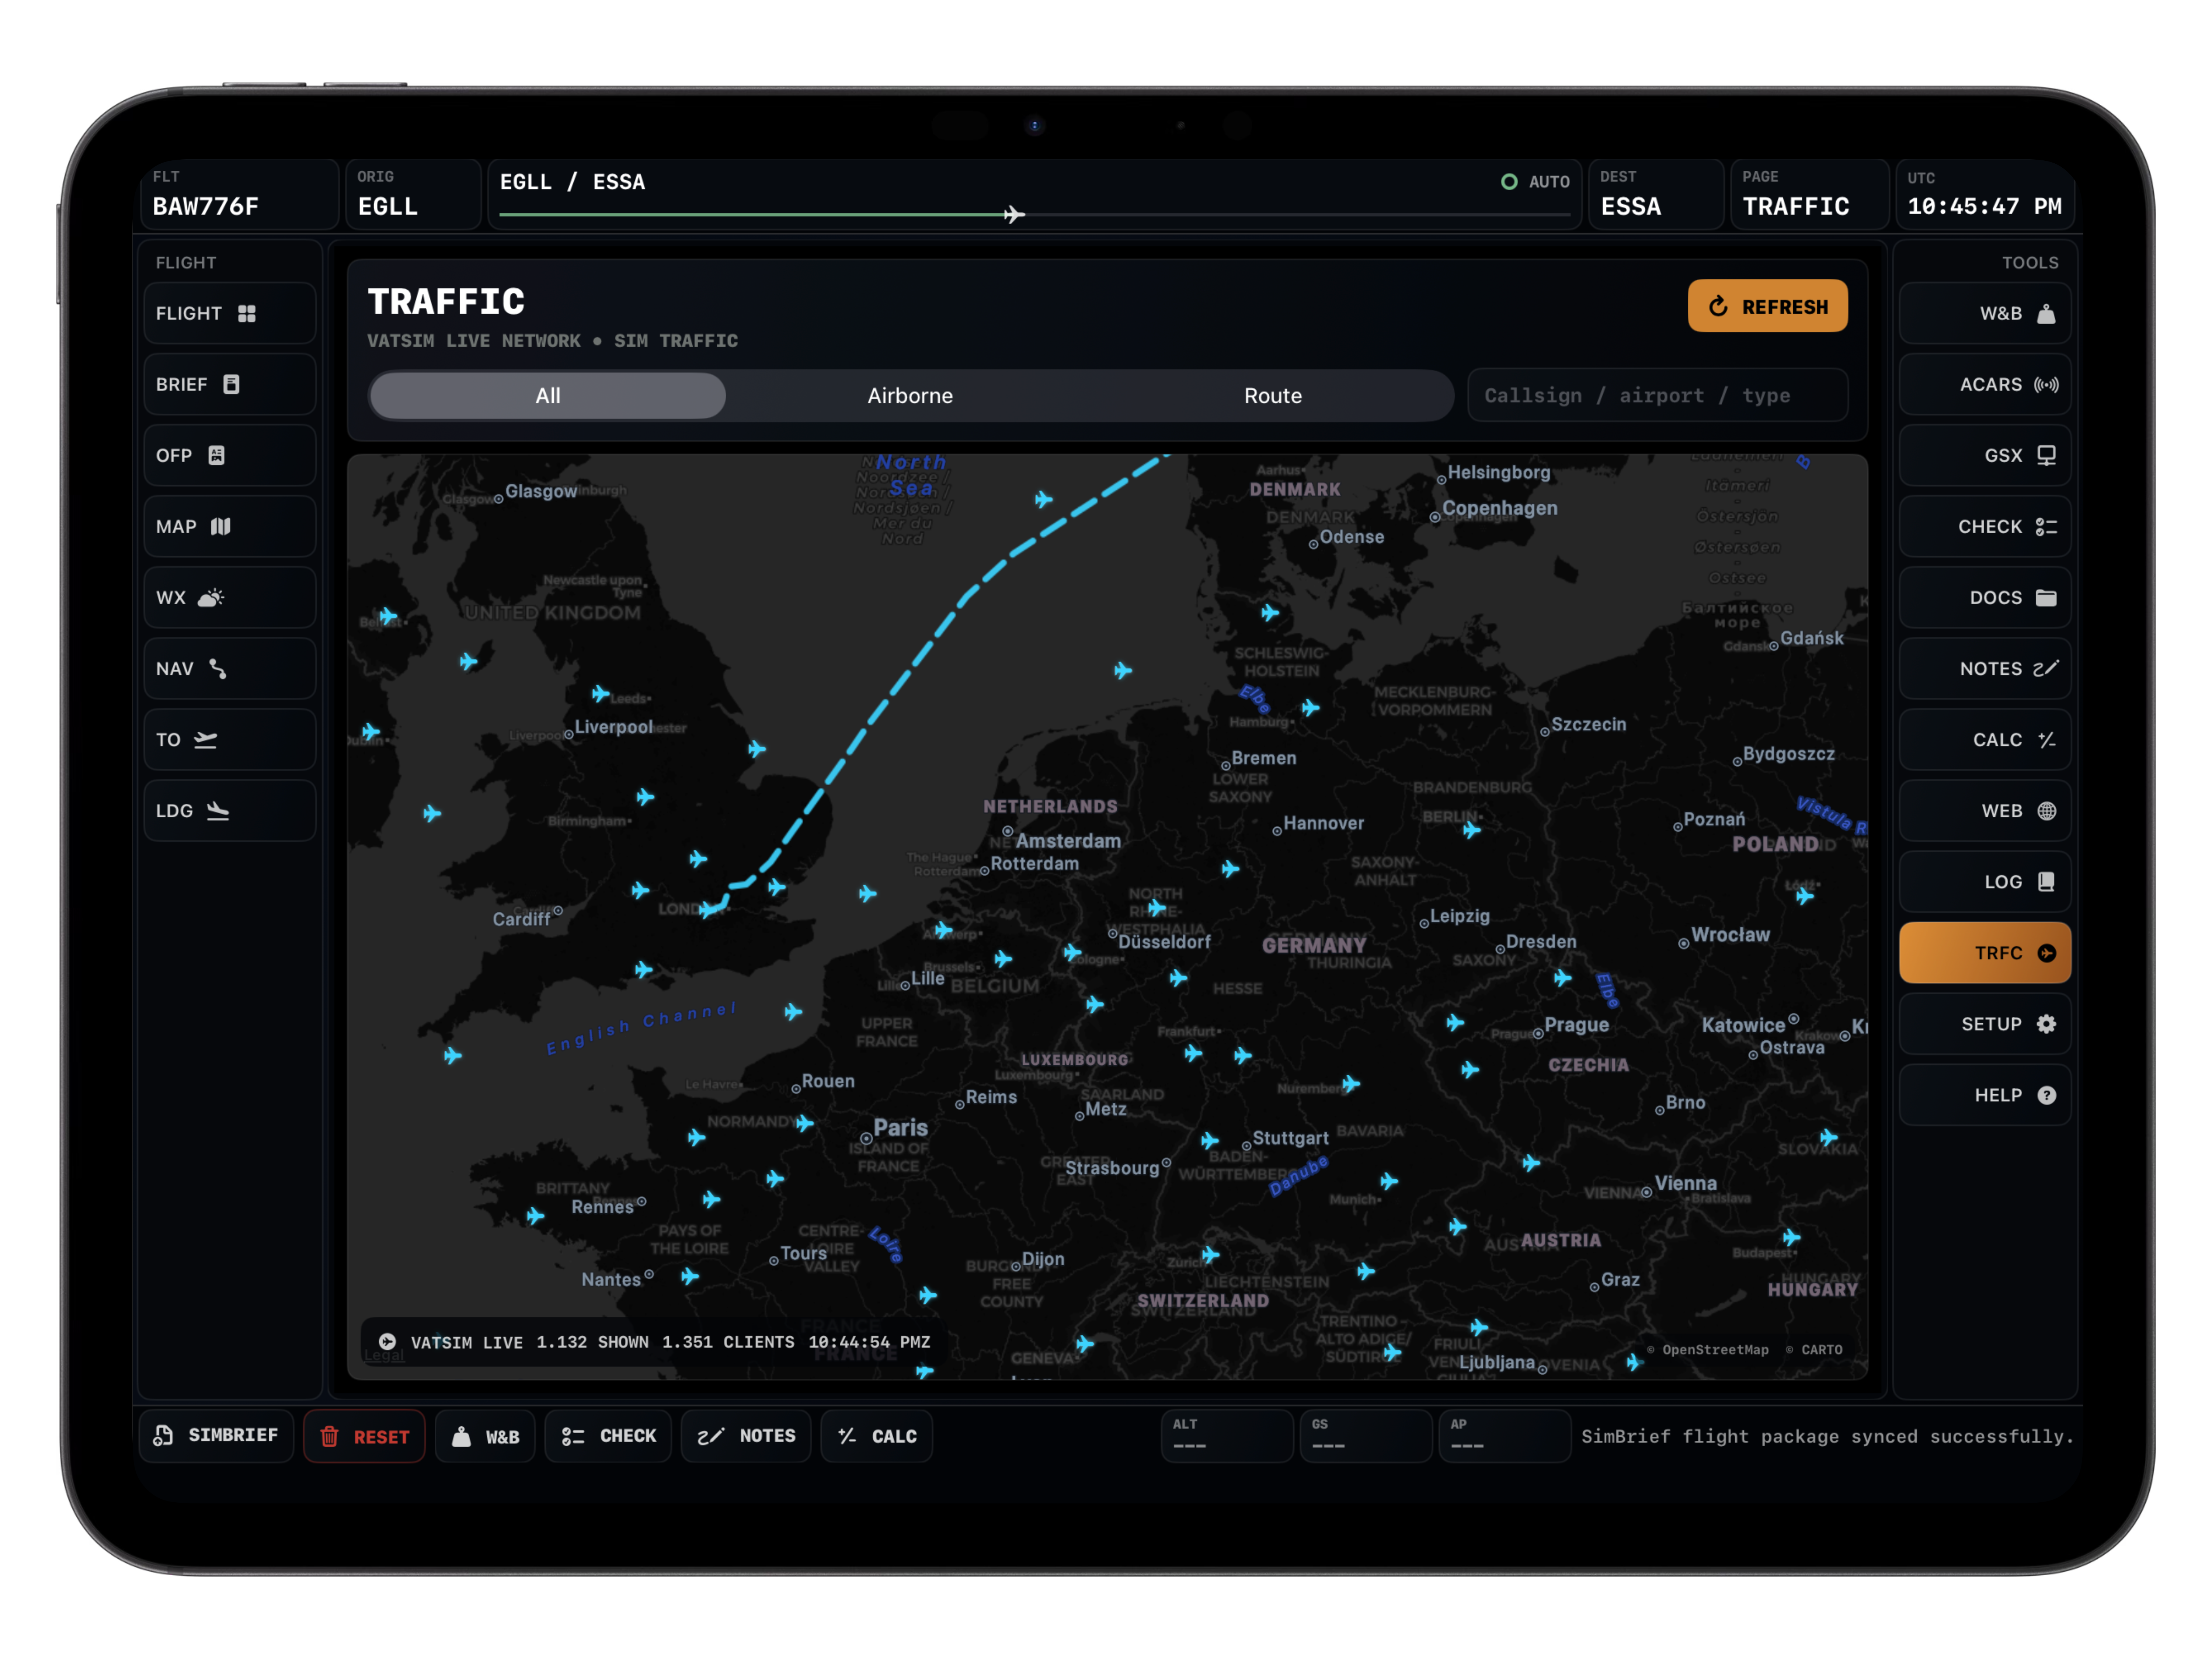Click the SETUP gear icon
This screenshot has height=1659, width=2212.
(2047, 1024)
